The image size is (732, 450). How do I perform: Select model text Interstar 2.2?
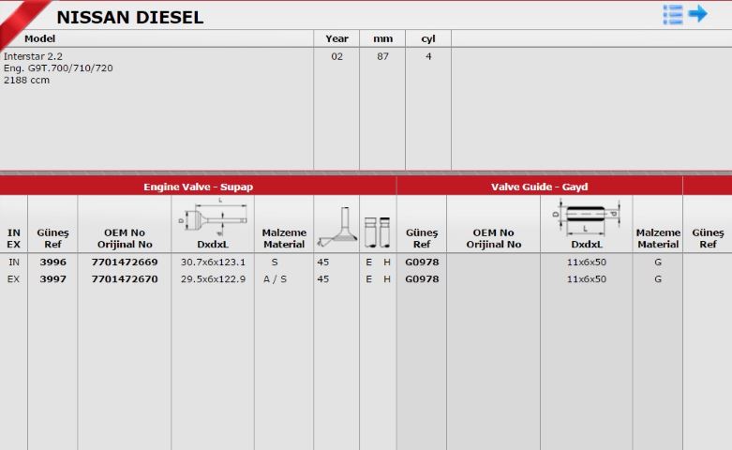(33, 56)
